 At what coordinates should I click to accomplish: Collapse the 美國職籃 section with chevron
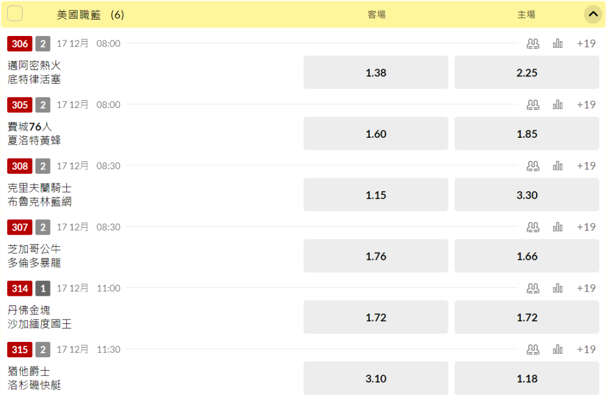tap(593, 15)
